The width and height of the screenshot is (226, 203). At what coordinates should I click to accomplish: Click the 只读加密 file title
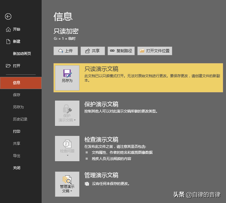point(66,31)
